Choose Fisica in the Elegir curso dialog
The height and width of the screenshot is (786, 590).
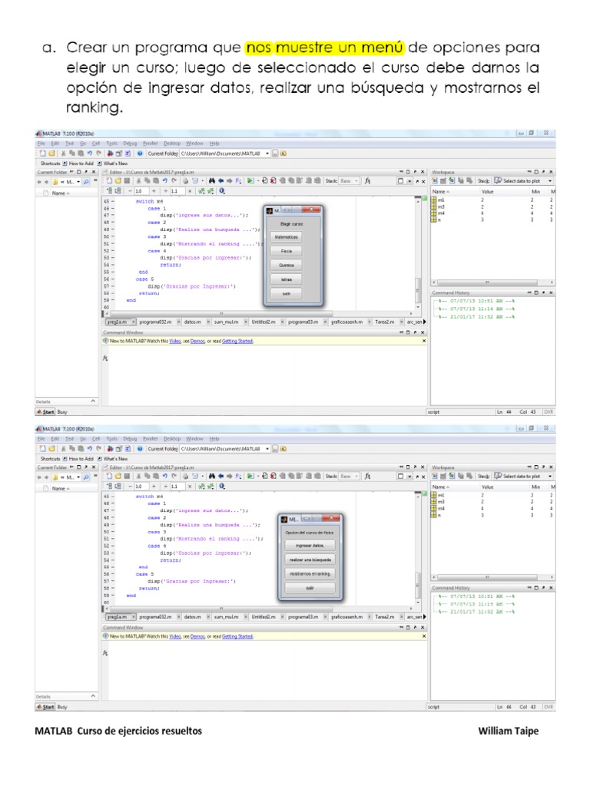click(x=286, y=251)
